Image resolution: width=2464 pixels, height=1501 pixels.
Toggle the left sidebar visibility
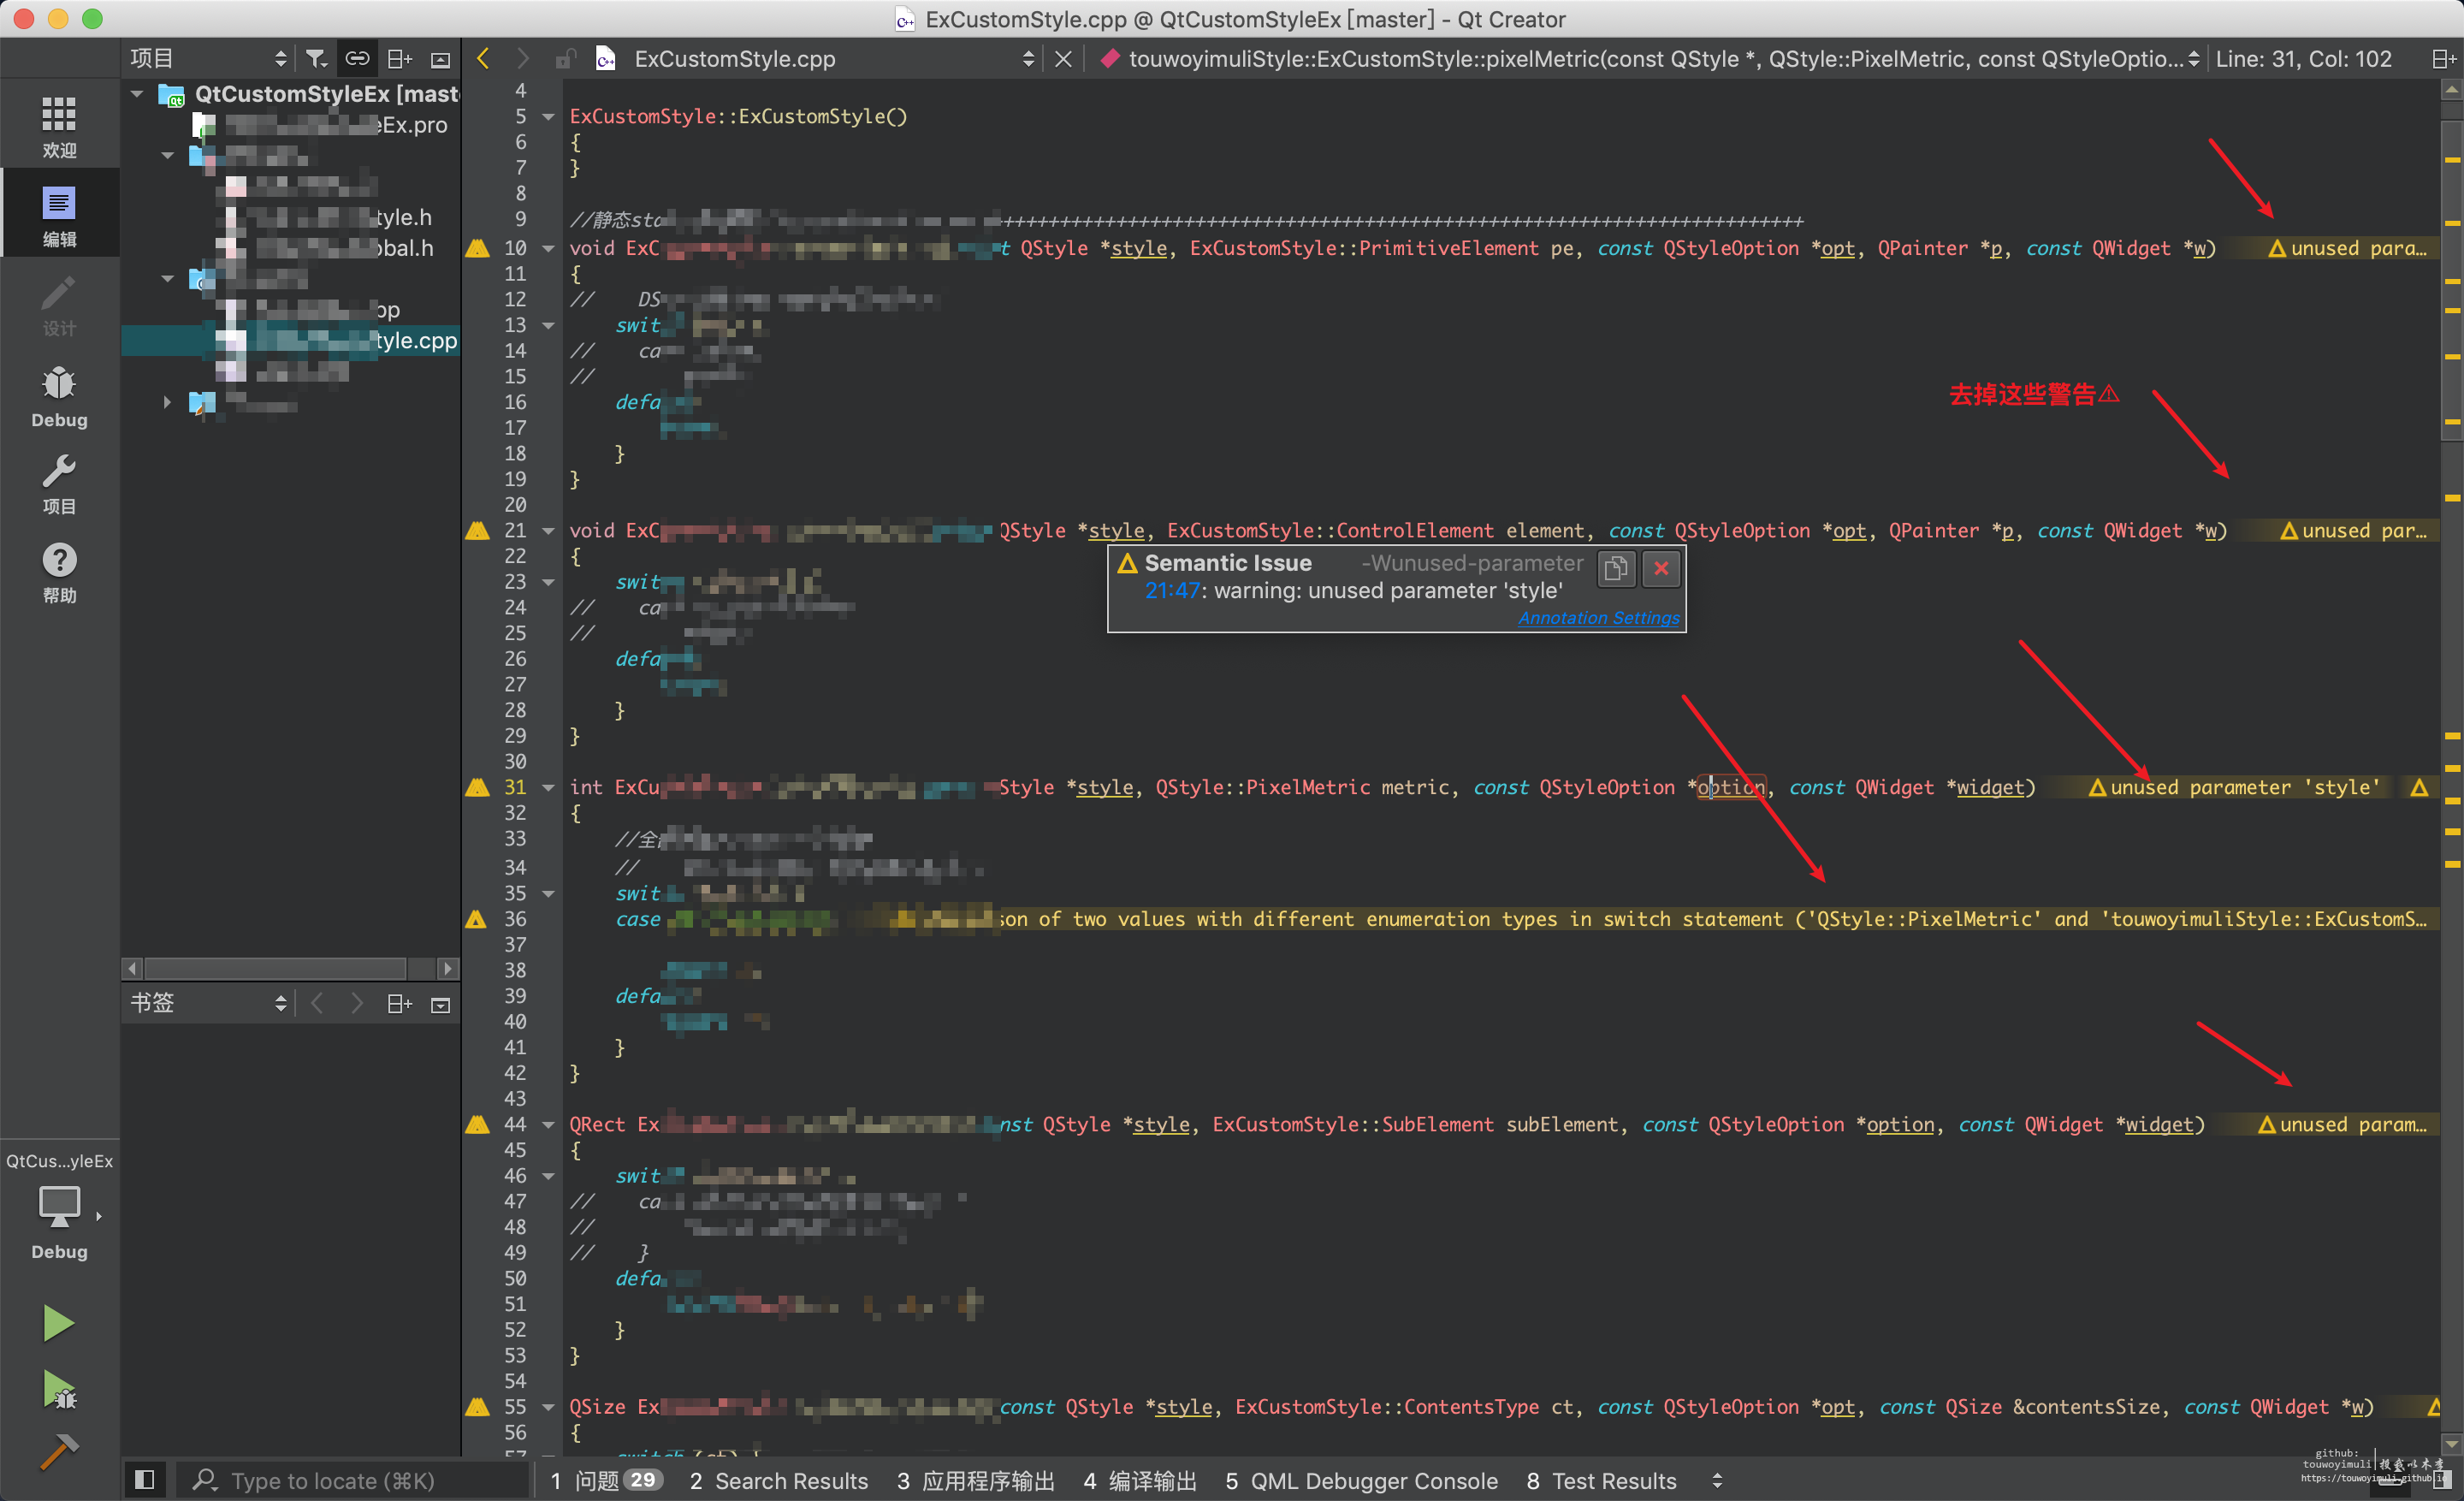click(x=144, y=1479)
